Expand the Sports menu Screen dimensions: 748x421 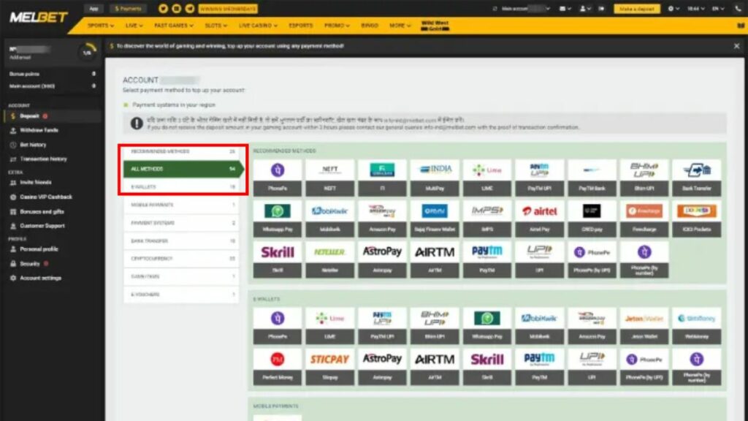[100, 26]
